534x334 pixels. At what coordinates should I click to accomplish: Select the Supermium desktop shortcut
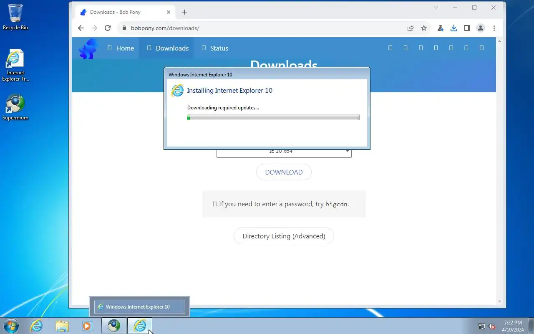15,107
